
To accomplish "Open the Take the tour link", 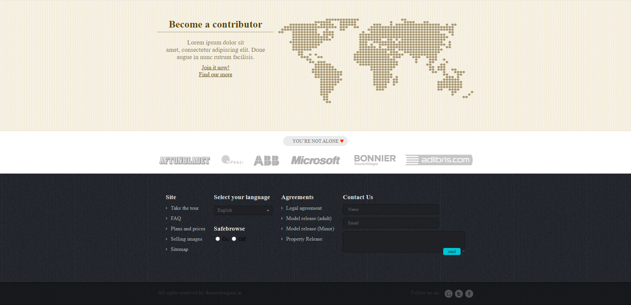I will (x=185, y=208).
